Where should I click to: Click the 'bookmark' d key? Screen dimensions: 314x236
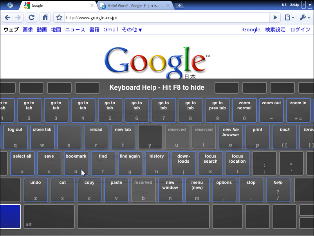pos(76,163)
